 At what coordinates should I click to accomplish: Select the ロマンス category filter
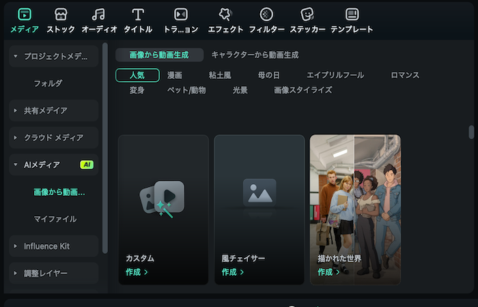[x=405, y=75]
